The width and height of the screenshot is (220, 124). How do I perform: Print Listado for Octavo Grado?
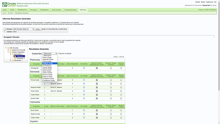click(121, 117)
